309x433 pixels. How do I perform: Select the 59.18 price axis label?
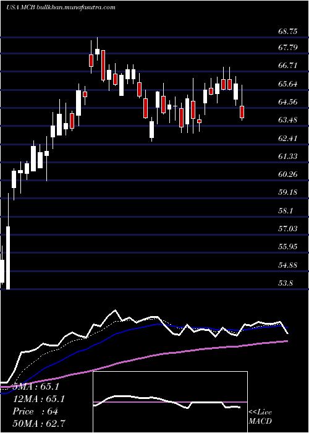[288, 192]
